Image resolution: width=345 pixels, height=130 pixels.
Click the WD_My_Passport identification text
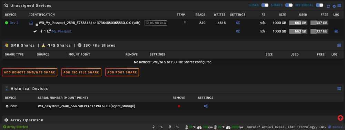click(x=90, y=23)
